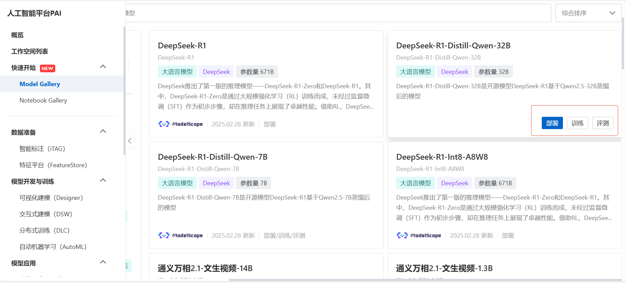Click ModelScope logo on DeepSeek-R1-Distill-Qwen-7B card

(x=181, y=235)
